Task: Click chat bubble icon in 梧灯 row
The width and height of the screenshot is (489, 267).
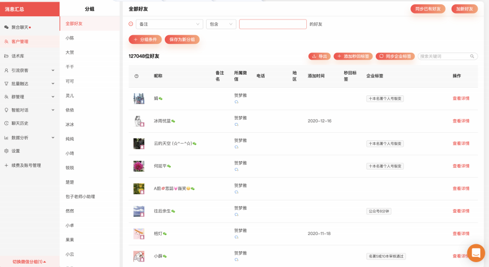Action: click(x=236, y=237)
